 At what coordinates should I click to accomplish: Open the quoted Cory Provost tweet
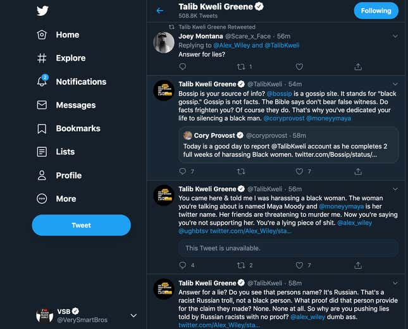pos(288,145)
